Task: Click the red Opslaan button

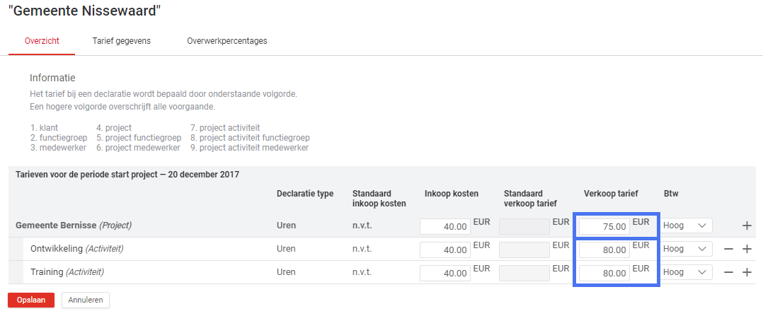Action: [31, 300]
